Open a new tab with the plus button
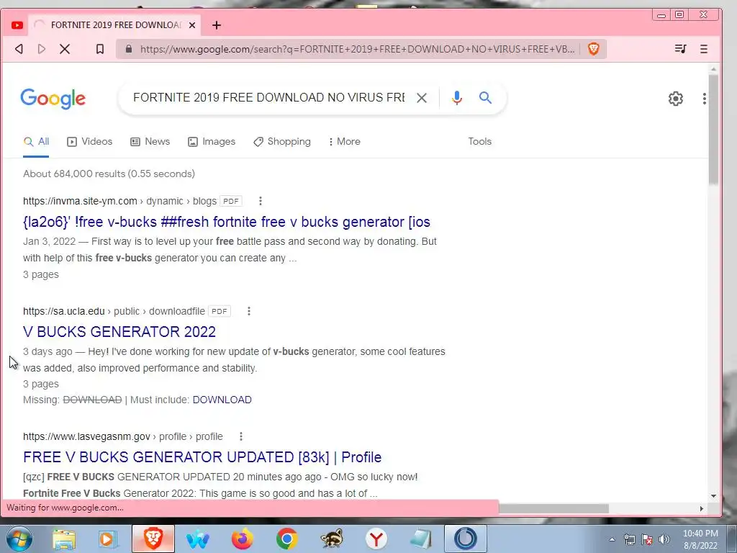The image size is (737, 553). click(x=216, y=25)
